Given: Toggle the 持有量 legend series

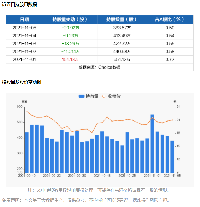Looking at the screenshot, I should click(88, 96).
